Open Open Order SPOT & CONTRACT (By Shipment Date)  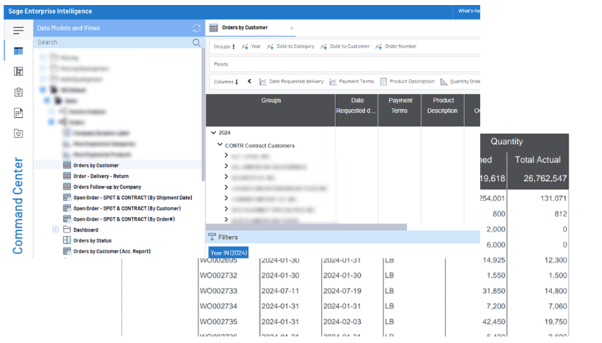133,198
